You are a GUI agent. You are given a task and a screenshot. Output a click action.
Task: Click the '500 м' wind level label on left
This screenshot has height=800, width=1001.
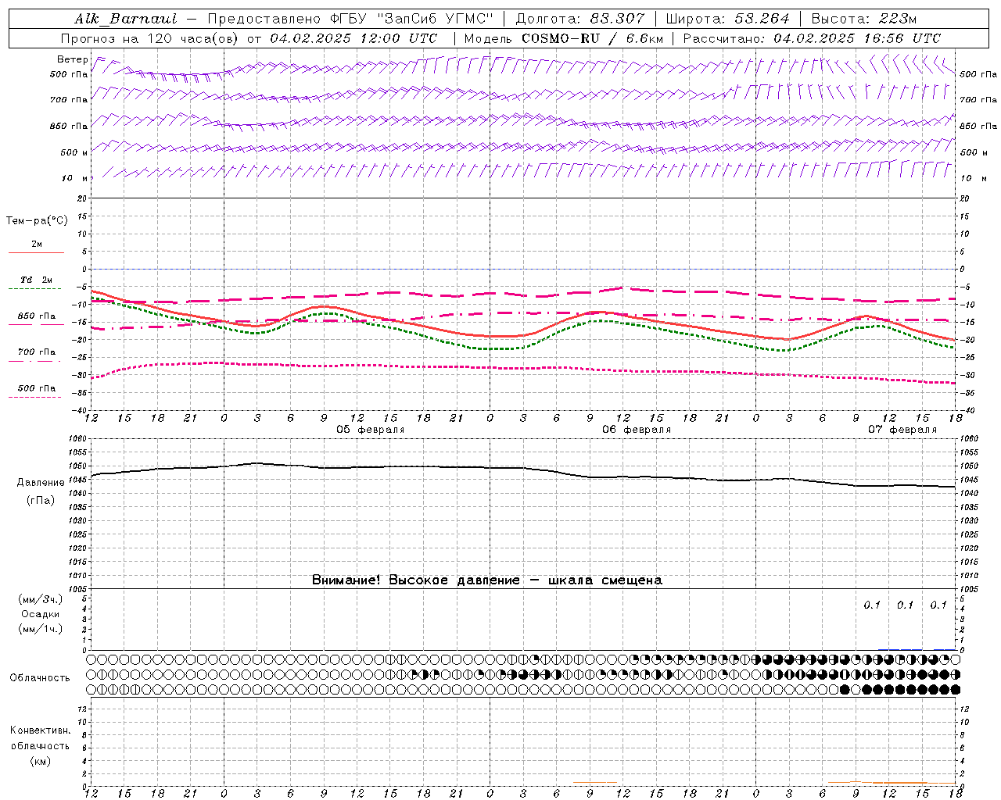coord(74,152)
